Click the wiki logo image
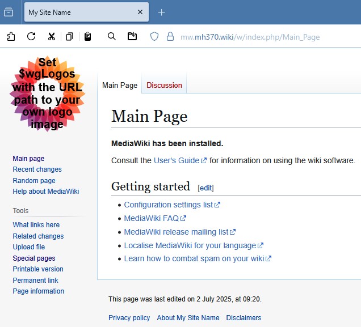 click(47, 94)
